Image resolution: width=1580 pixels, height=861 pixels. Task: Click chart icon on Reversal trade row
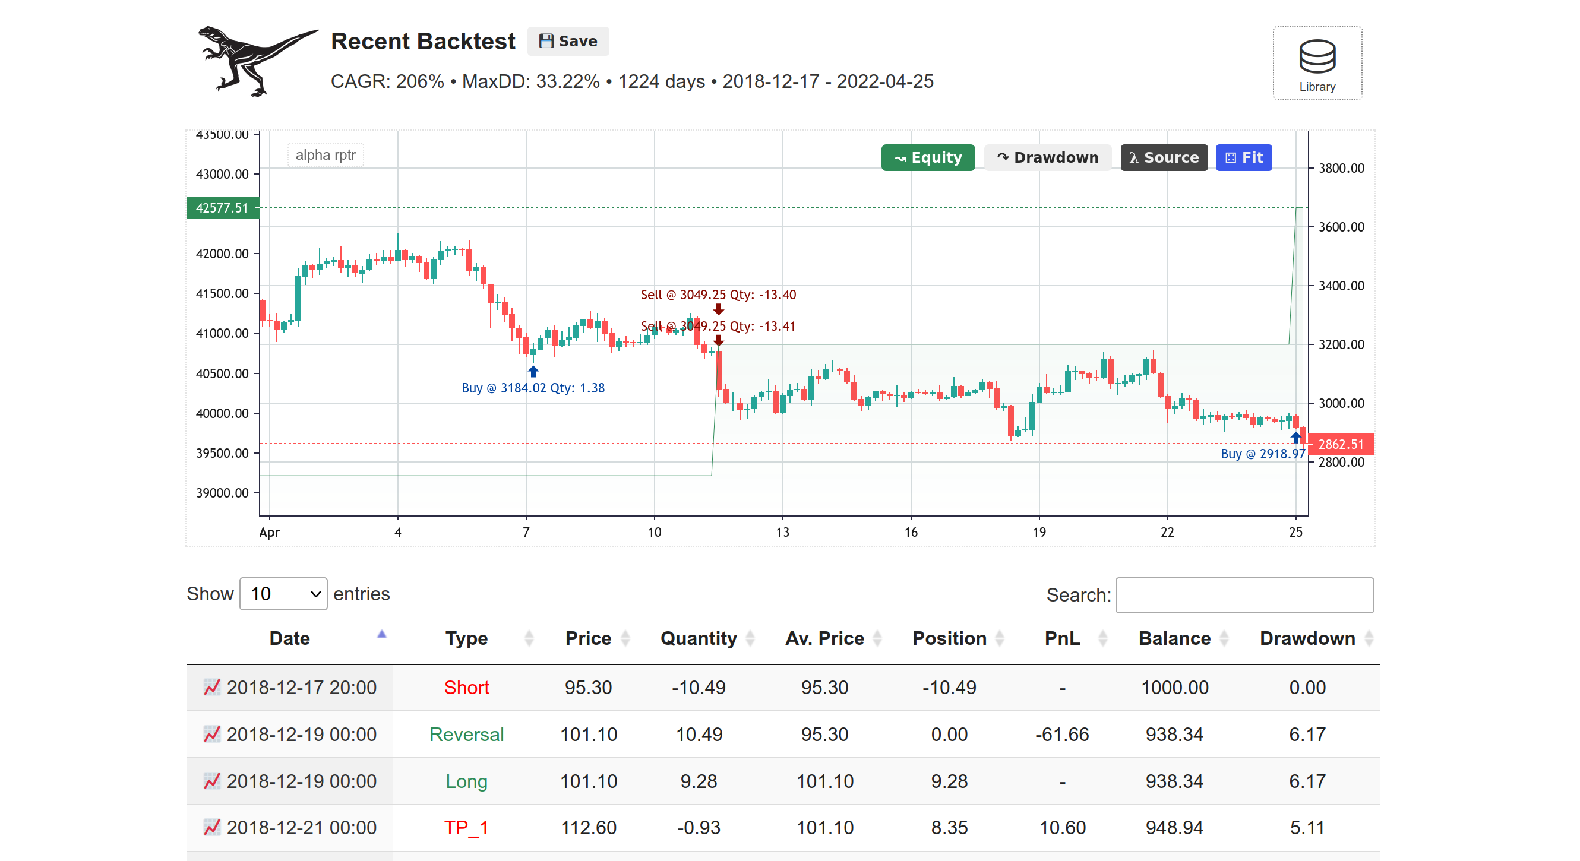[x=211, y=734]
